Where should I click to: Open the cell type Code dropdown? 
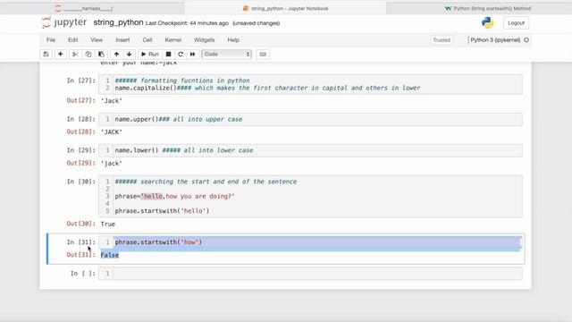[226, 54]
